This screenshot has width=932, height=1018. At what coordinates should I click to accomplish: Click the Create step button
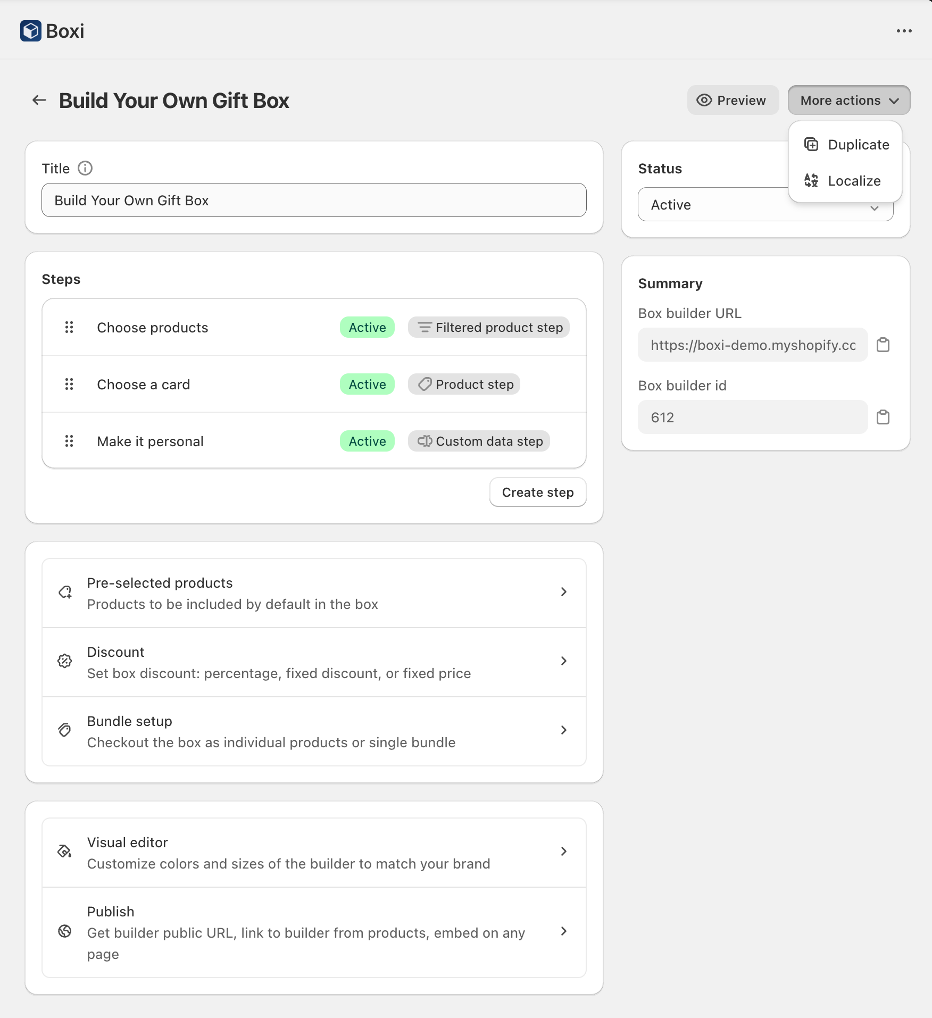point(537,493)
